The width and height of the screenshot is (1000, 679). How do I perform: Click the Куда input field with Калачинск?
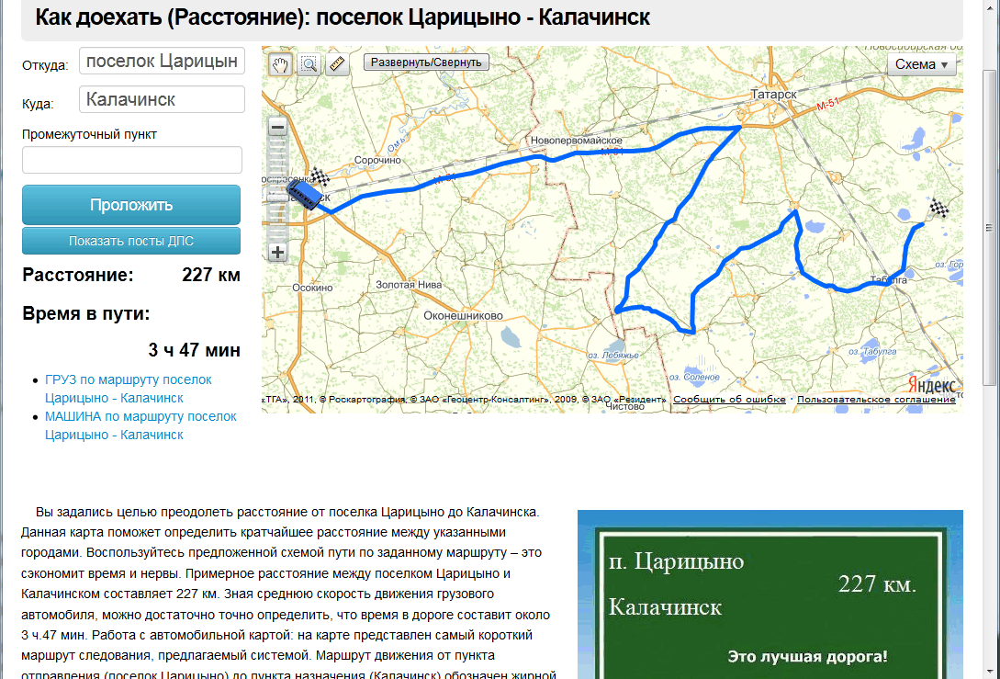[x=162, y=99]
